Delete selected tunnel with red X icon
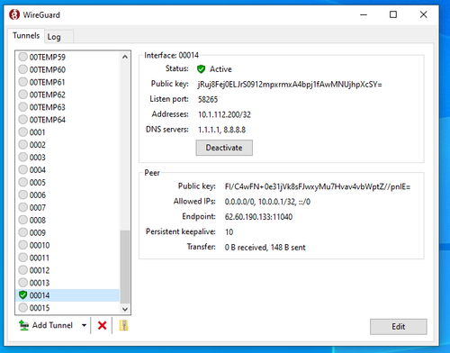450x353 pixels. coord(102,325)
